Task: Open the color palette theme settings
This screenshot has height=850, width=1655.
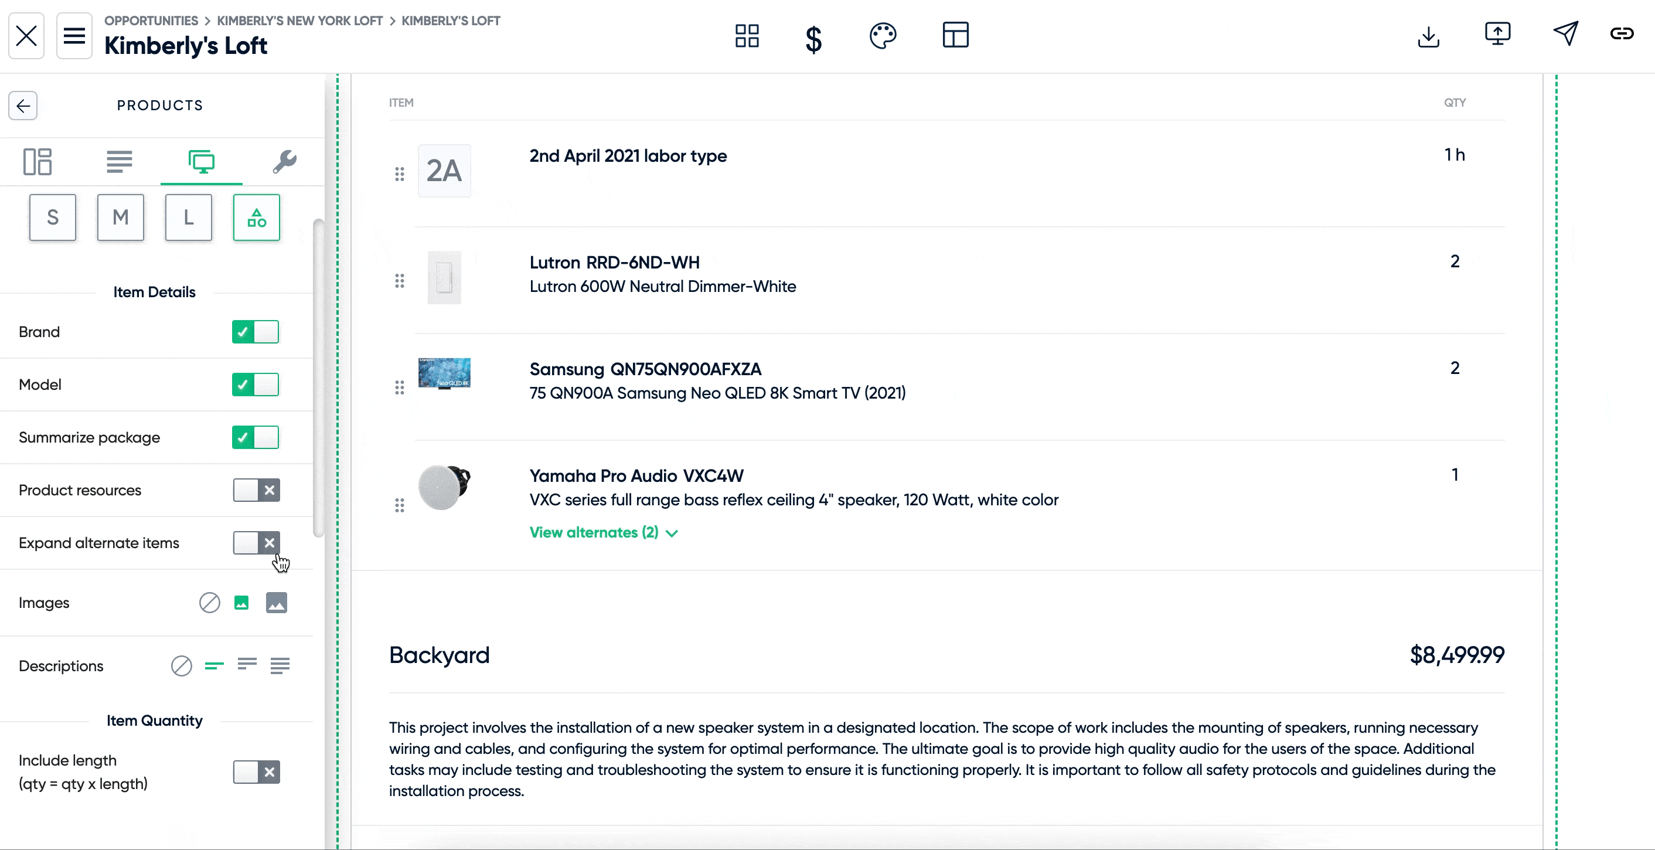Action: [883, 36]
